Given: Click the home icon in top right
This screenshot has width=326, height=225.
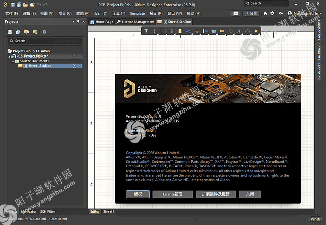Looking at the screenshot, I should click(265, 13).
